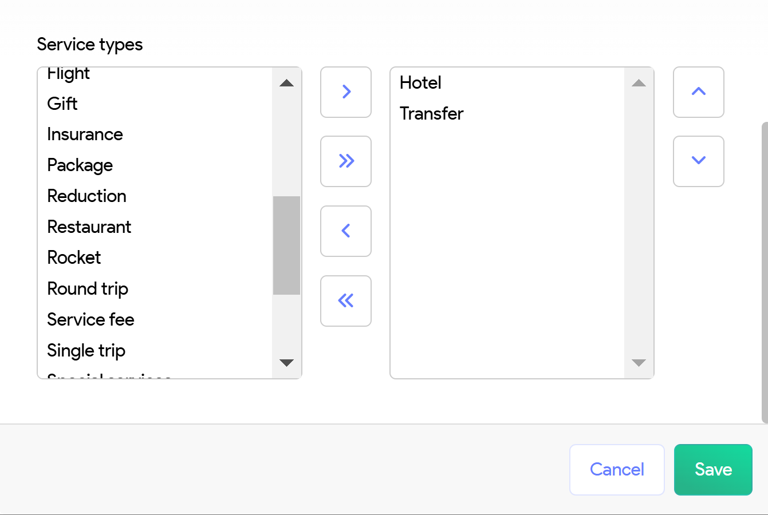Select Service fee entry

pyautogui.click(x=91, y=320)
